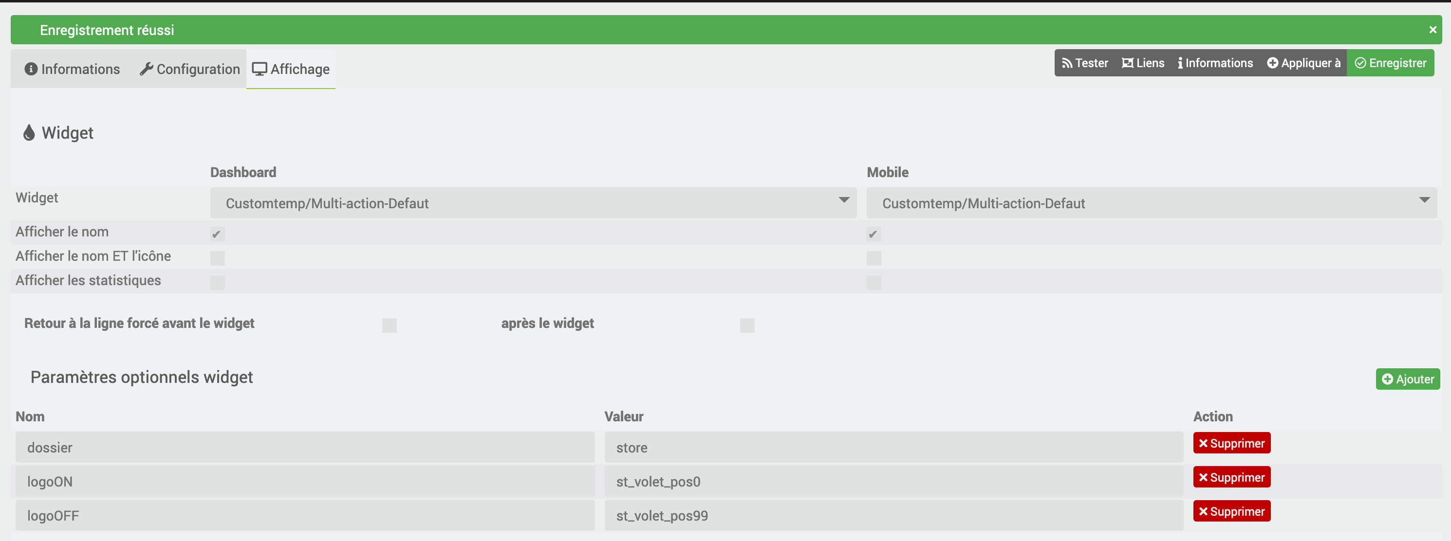This screenshot has width=1451, height=541.
Task: Click the Enregistrer checkmark icon
Action: click(1361, 63)
